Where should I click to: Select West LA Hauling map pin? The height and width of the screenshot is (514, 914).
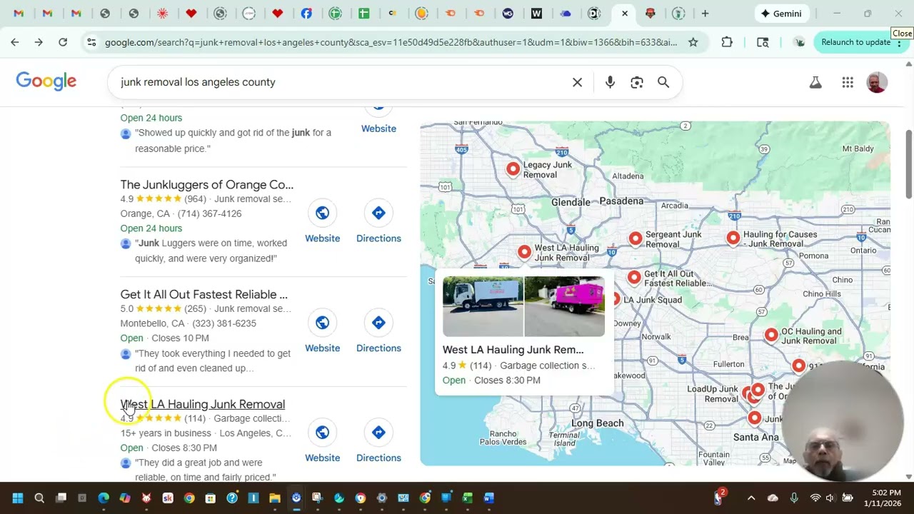coord(524,252)
